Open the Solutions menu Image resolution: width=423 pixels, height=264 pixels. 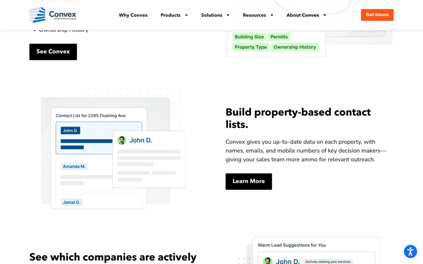click(211, 15)
